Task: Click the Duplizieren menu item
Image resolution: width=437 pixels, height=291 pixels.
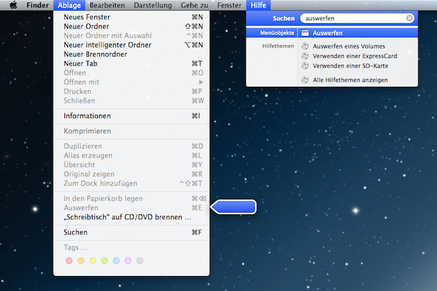Action: [131, 146]
